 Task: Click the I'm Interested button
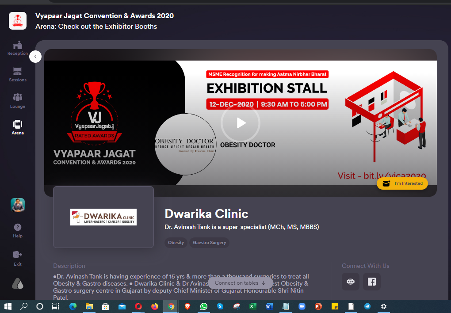(402, 183)
